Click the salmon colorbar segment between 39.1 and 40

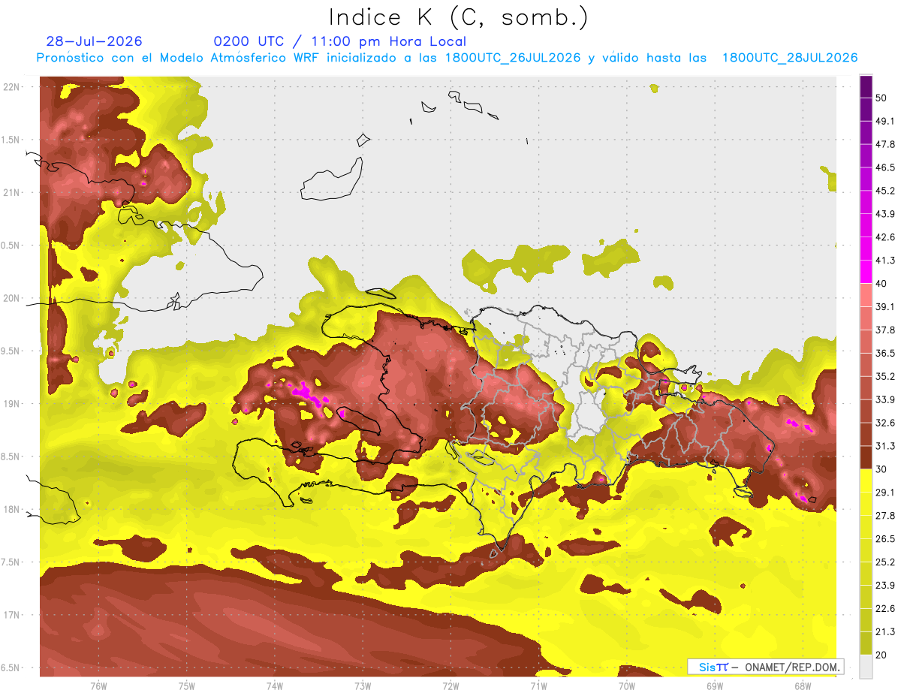(x=866, y=295)
